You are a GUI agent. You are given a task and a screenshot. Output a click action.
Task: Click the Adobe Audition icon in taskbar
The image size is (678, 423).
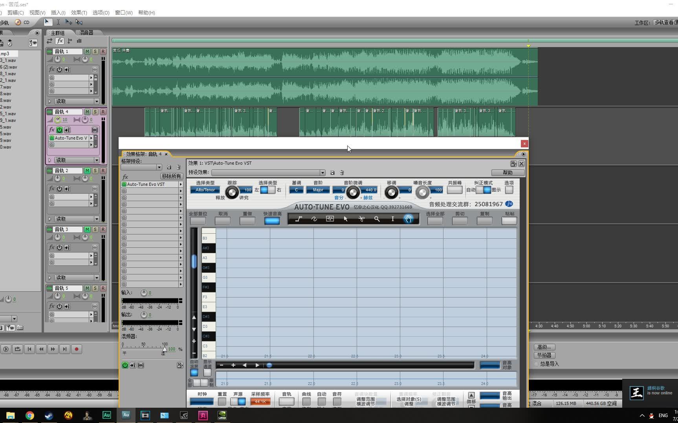point(126,415)
